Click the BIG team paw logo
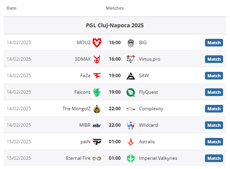 (x=131, y=43)
